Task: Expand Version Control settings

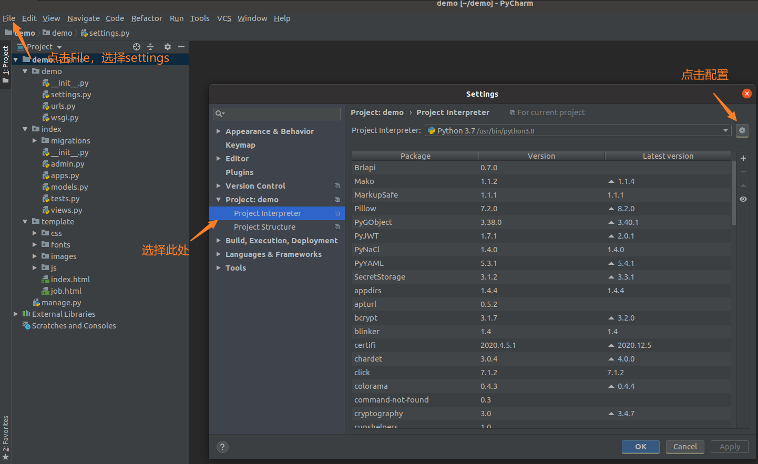Action: pos(218,186)
